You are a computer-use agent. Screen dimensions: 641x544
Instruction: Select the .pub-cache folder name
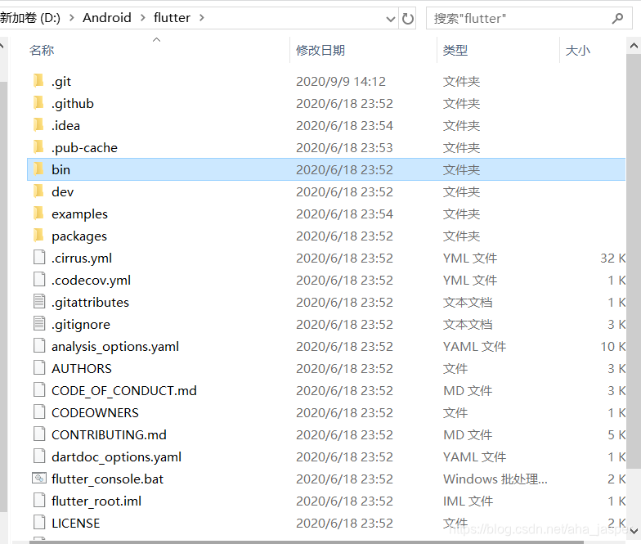pyautogui.click(x=84, y=147)
